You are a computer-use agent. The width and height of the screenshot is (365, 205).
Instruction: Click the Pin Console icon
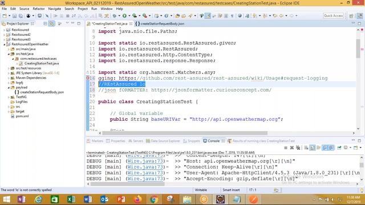tap(339, 148)
